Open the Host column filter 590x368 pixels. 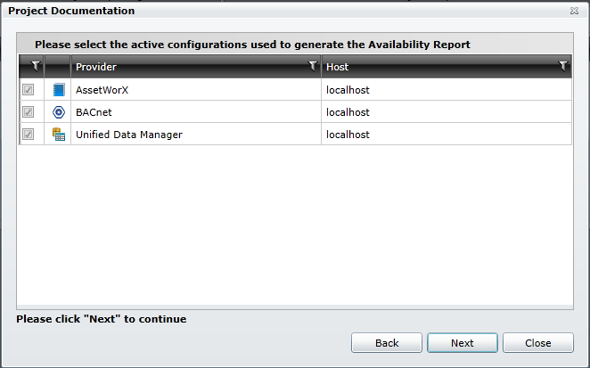point(562,66)
